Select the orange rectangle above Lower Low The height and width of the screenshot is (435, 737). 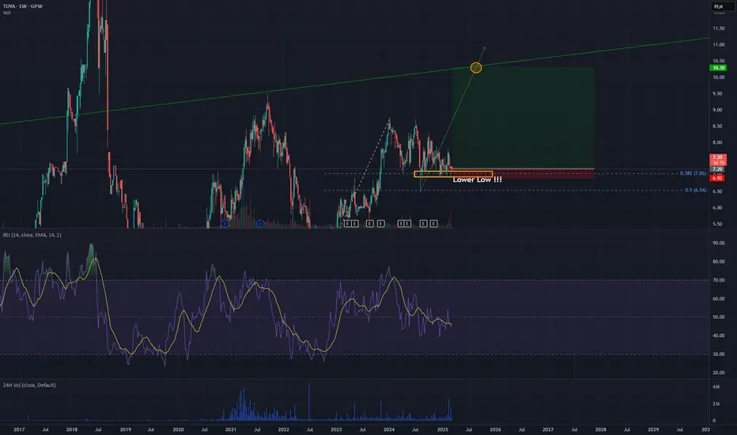click(x=453, y=174)
